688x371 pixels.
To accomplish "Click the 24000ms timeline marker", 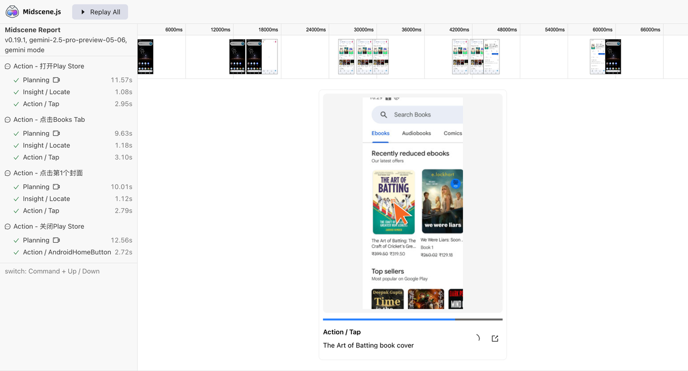I will [x=316, y=30].
